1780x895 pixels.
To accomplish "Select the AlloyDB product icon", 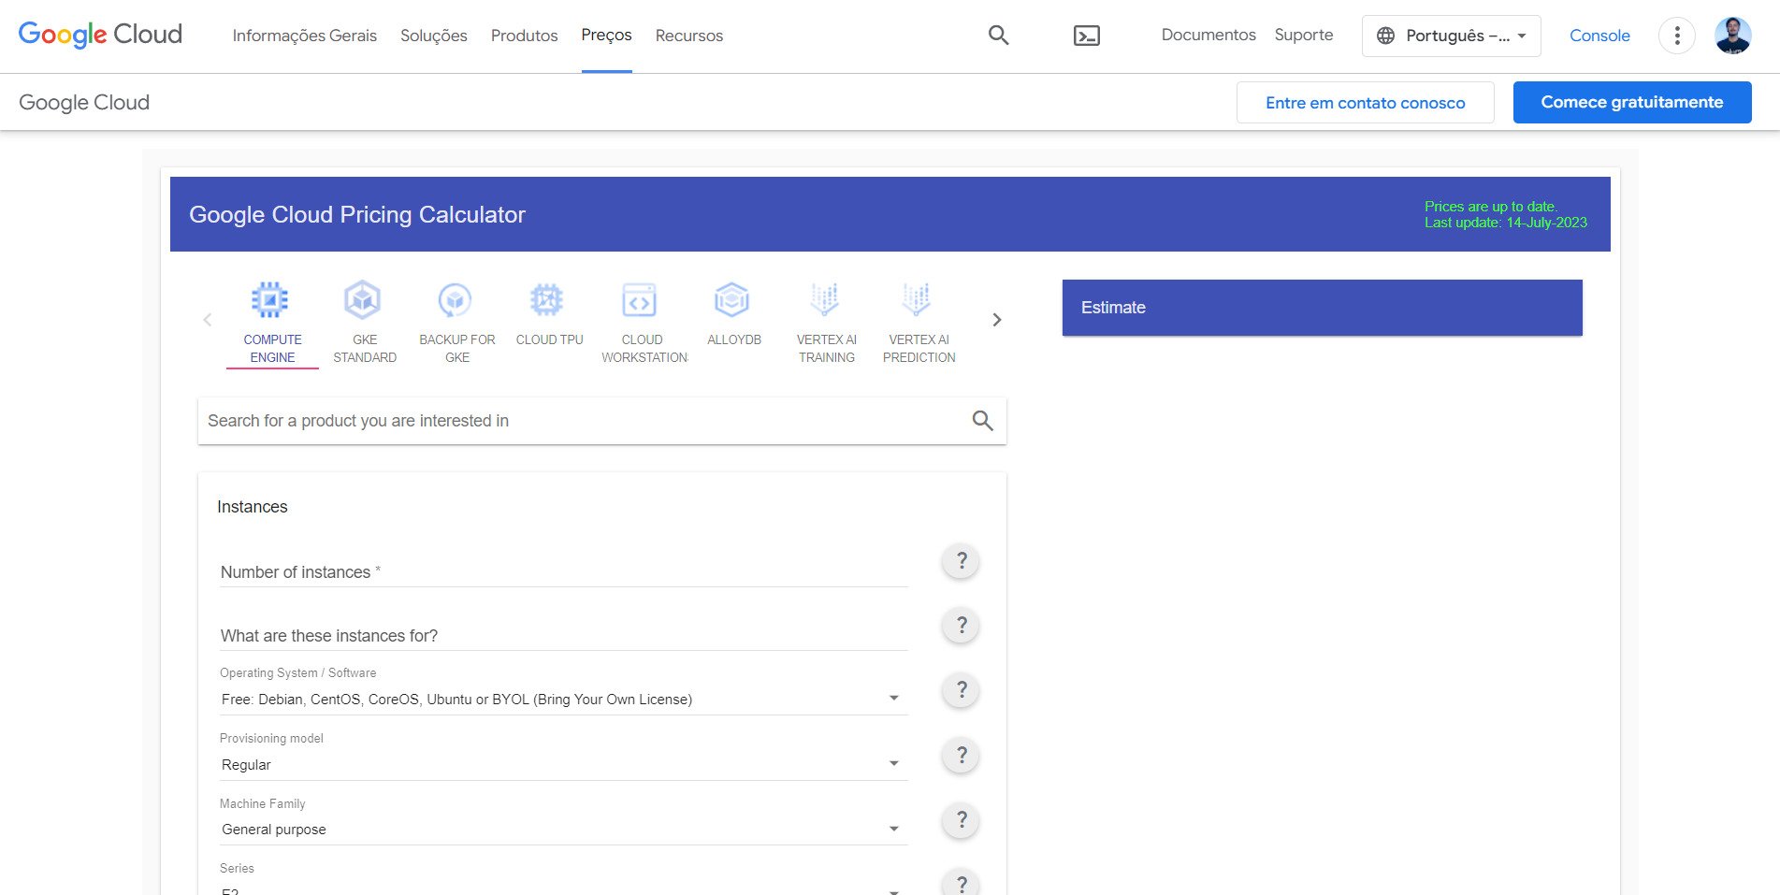I will click(732, 300).
